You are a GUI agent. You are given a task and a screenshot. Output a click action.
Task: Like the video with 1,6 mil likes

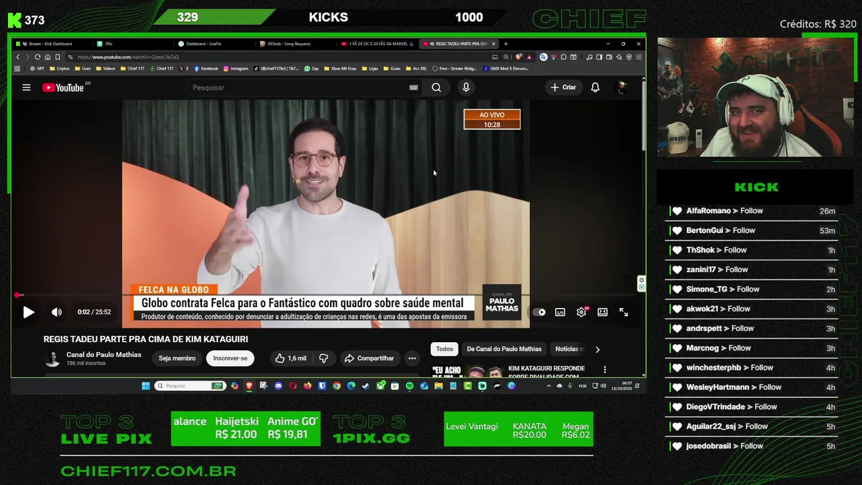click(x=290, y=358)
